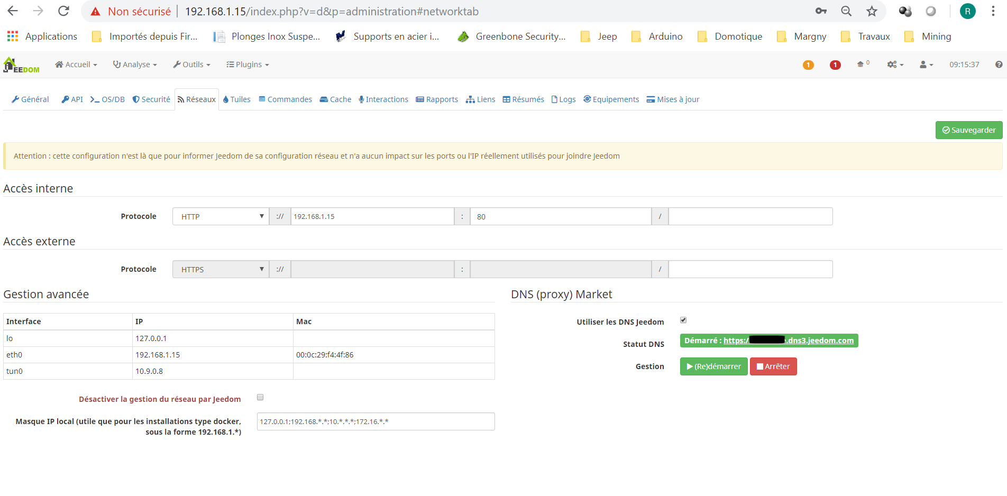Image resolution: width=1007 pixels, height=496 pixels.
Task: Switch to the Logs tab
Action: click(563, 99)
